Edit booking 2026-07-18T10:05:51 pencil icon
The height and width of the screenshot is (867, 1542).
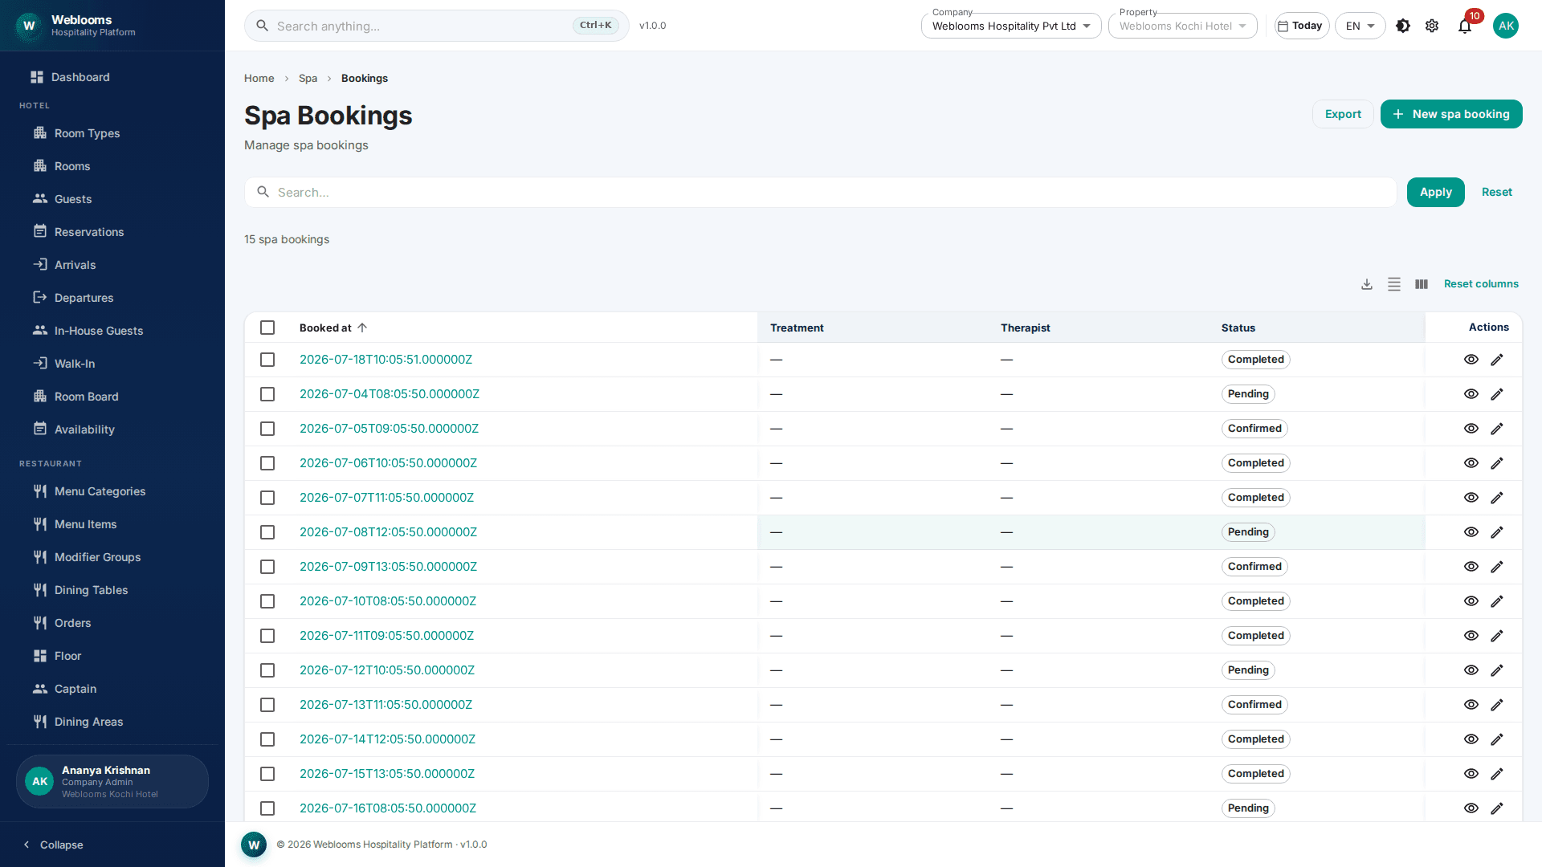click(1497, 360)
